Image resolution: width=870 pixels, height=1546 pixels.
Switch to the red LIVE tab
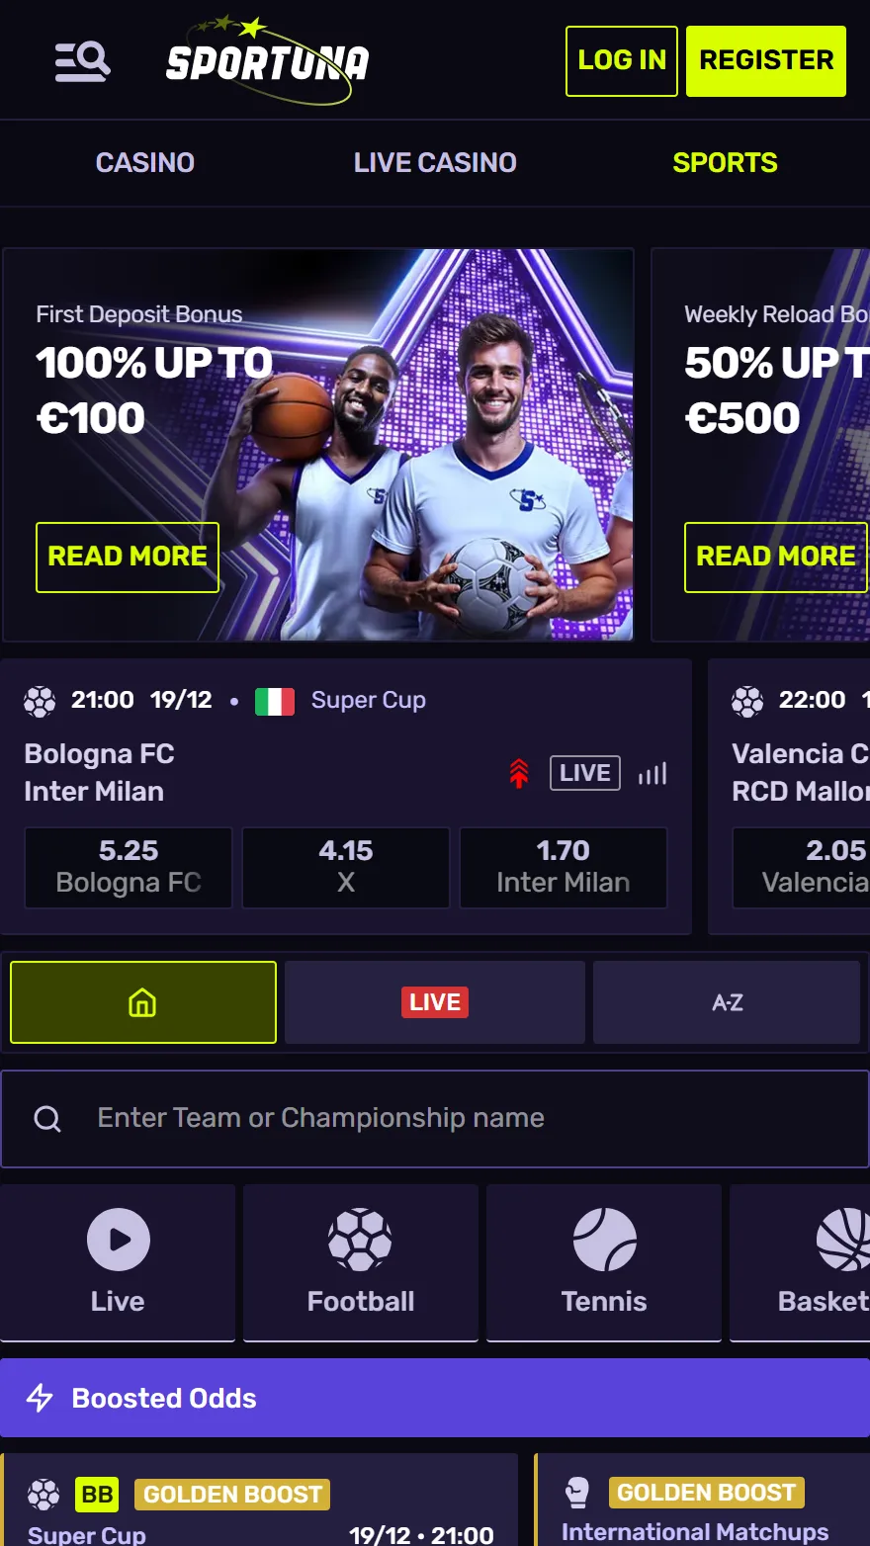pos(435,1002)
